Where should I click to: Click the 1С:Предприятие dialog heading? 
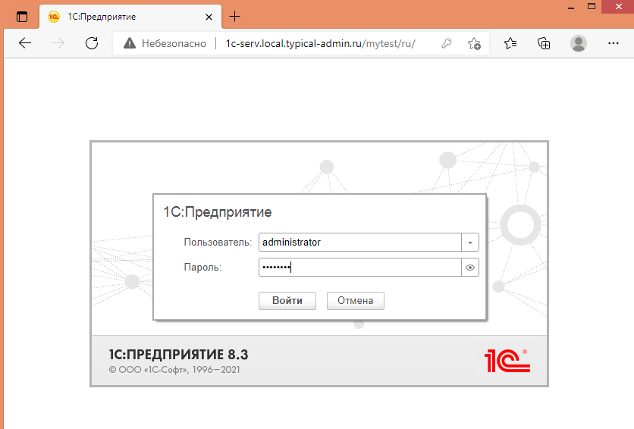pyautogui.click(x=217, y=212)
